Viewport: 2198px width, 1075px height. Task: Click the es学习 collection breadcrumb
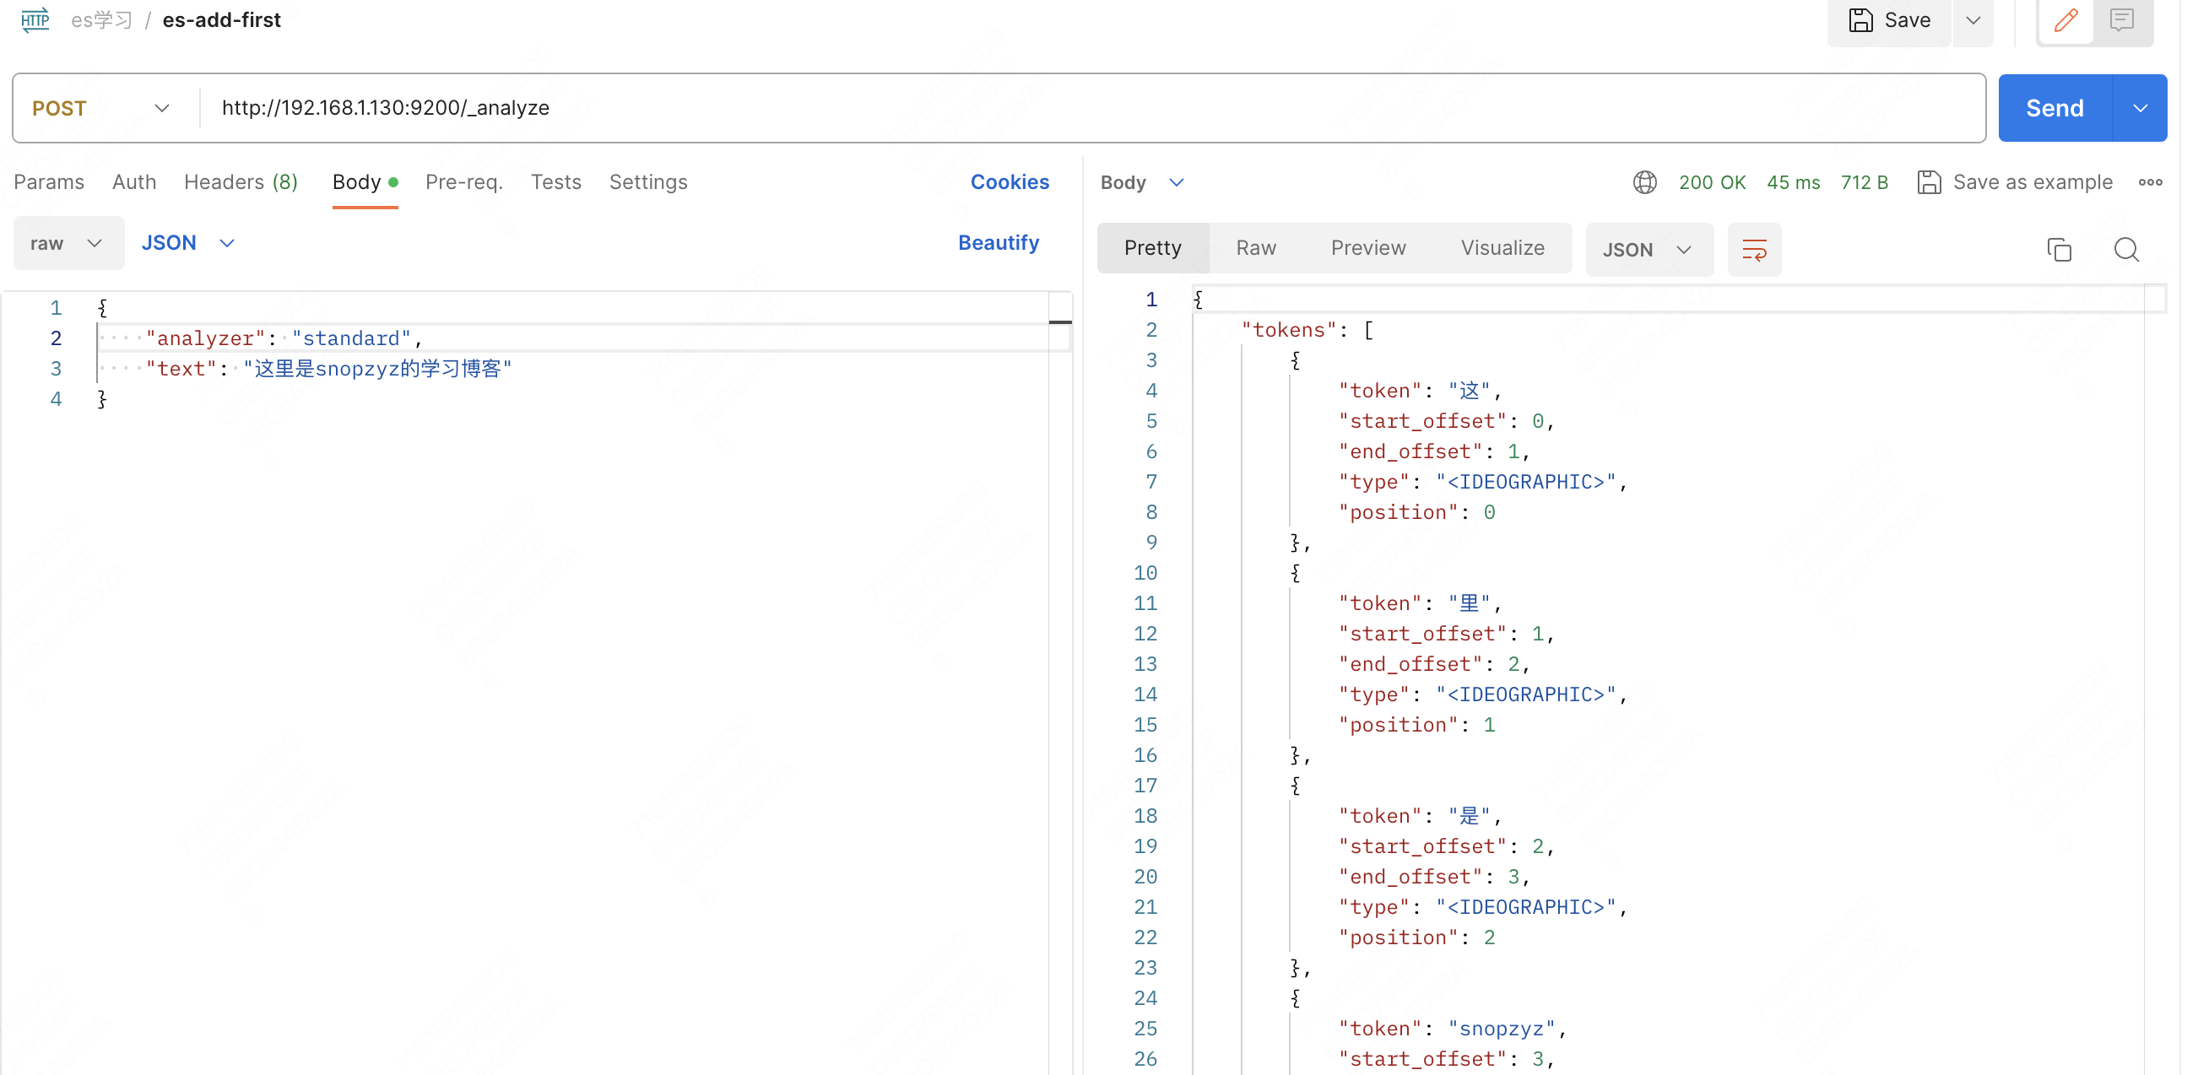(x=100, y=19)
